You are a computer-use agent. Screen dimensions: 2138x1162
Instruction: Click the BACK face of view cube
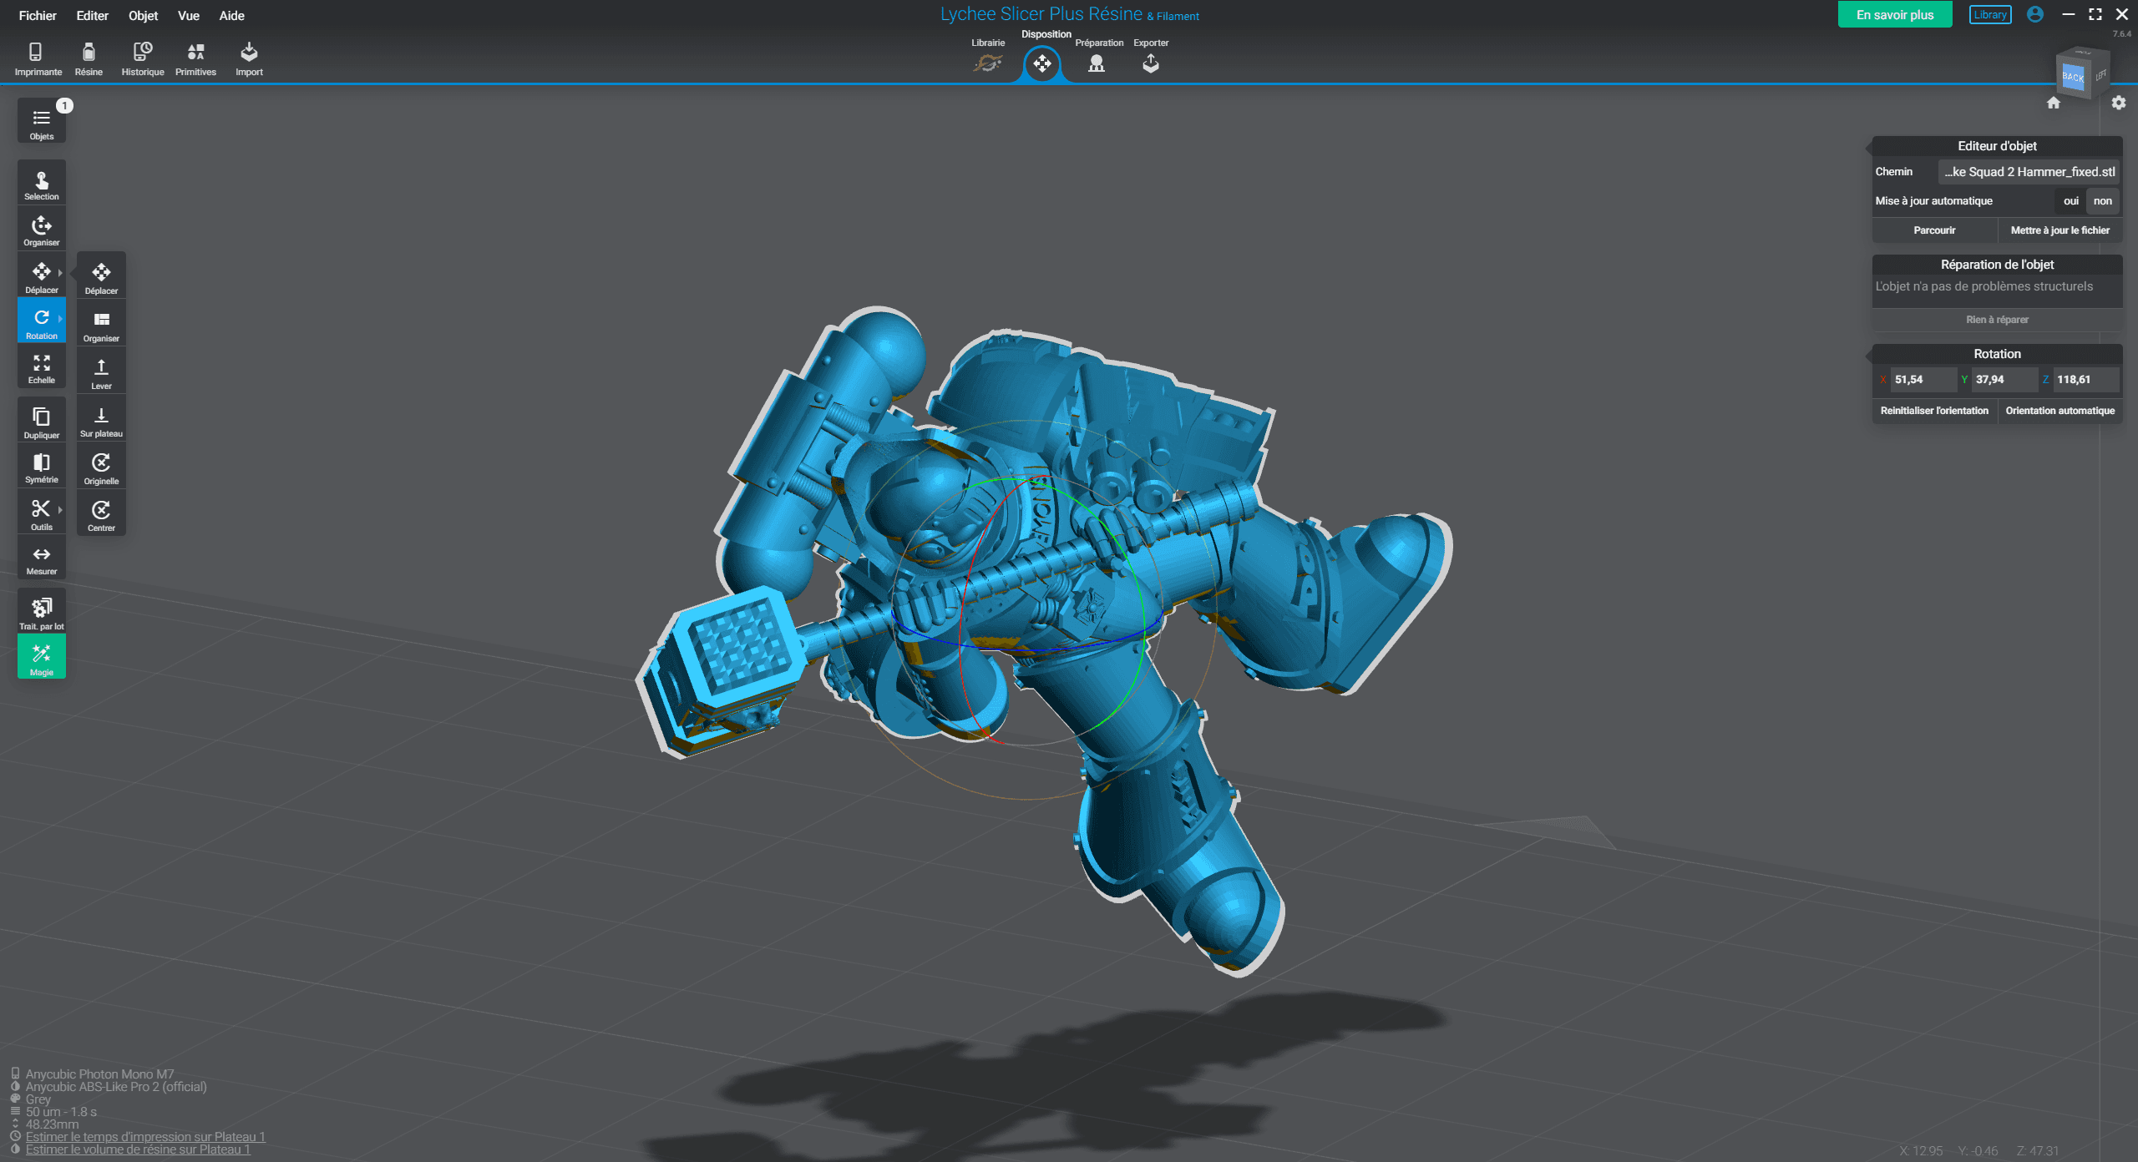point(2073,77)
